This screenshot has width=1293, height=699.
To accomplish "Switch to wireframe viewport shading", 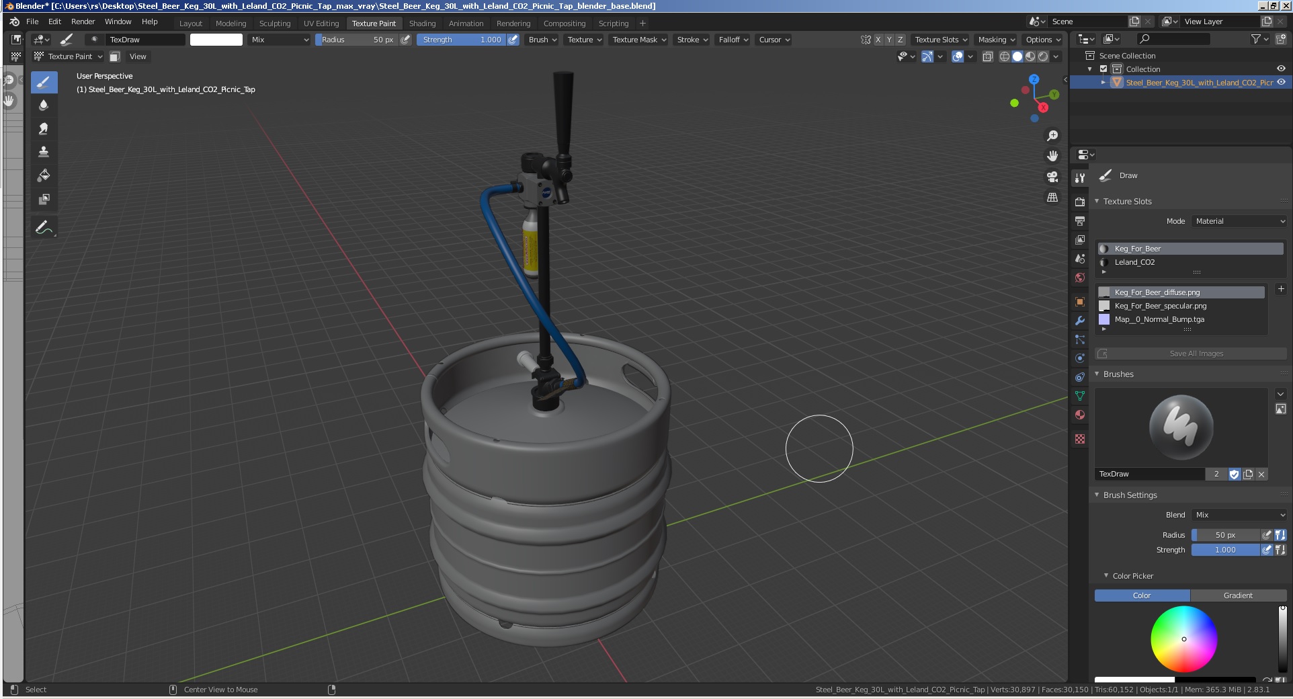I will [1005, 56].
